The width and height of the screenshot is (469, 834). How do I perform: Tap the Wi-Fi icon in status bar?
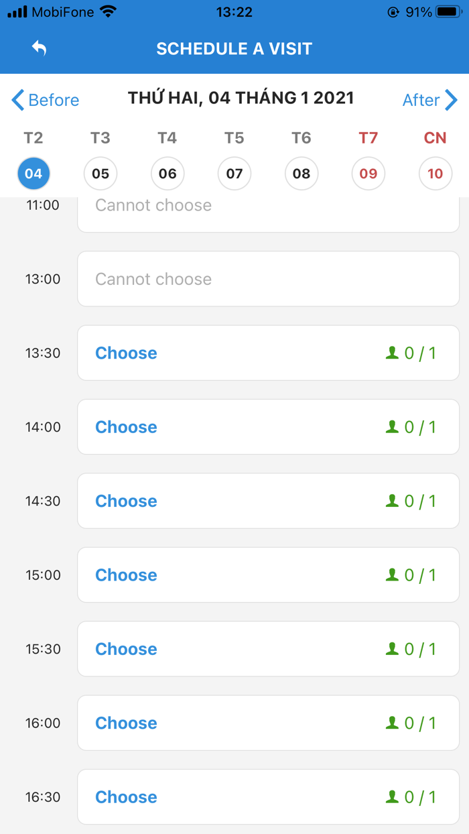(x=107, y=12)
